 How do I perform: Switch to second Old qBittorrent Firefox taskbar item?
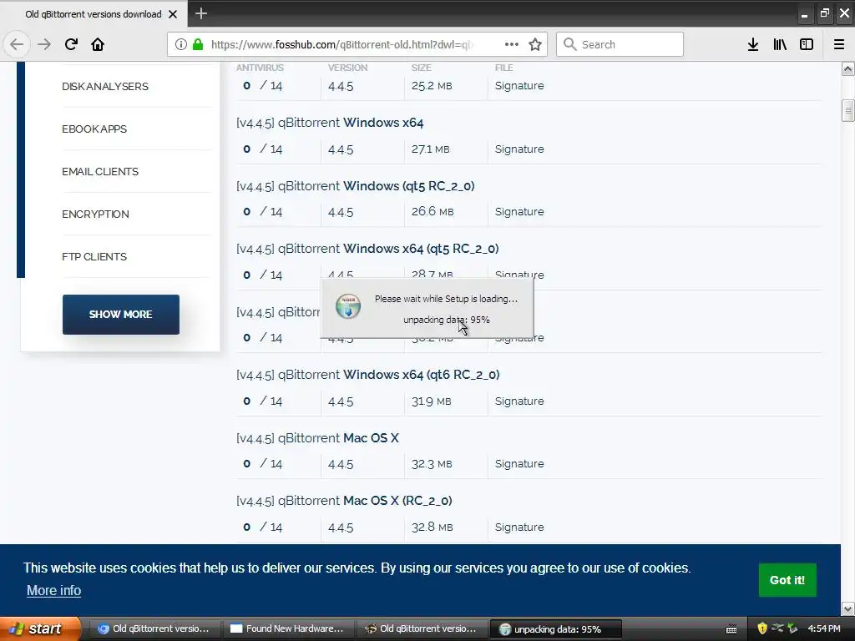coord(422,628)
